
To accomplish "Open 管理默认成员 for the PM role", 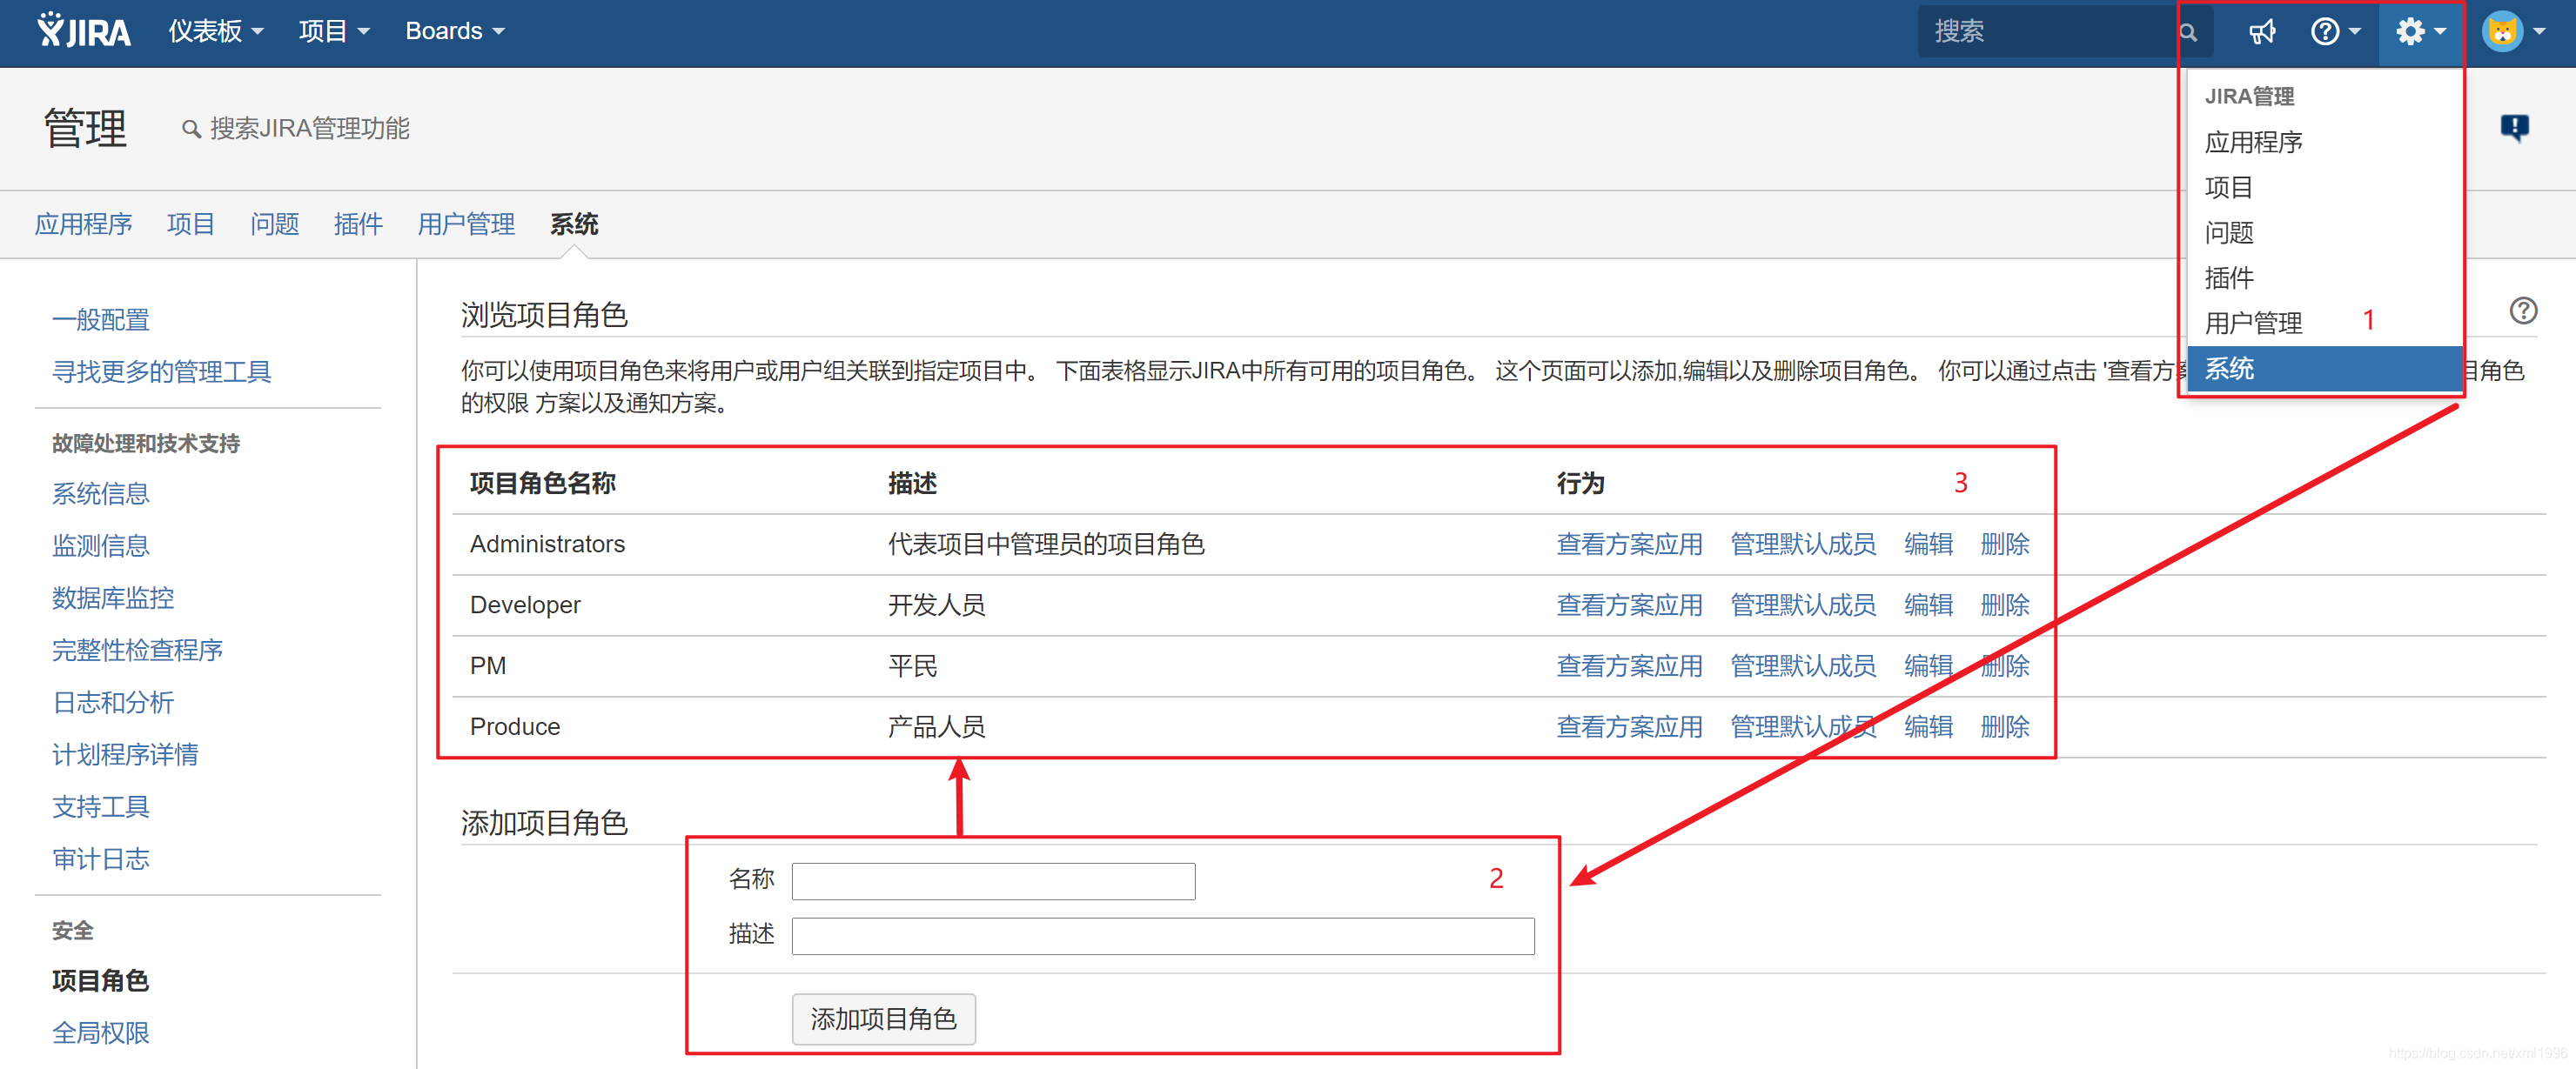I will [x=1802, y=665].
